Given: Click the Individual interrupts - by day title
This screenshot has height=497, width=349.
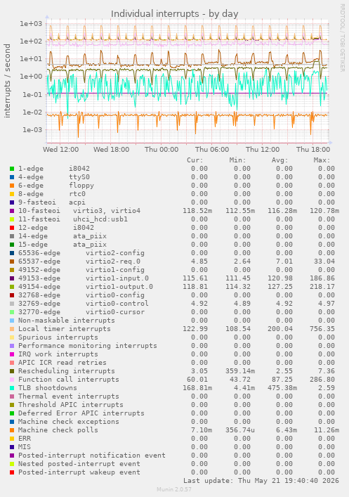Looking at the screenshot, I should pyautogui.click(x=174, y=13).
